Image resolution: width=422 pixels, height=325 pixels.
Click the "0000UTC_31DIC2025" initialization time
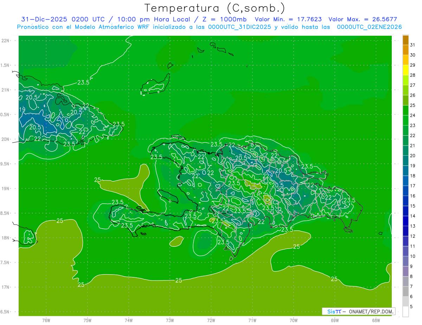pos(239,27)
